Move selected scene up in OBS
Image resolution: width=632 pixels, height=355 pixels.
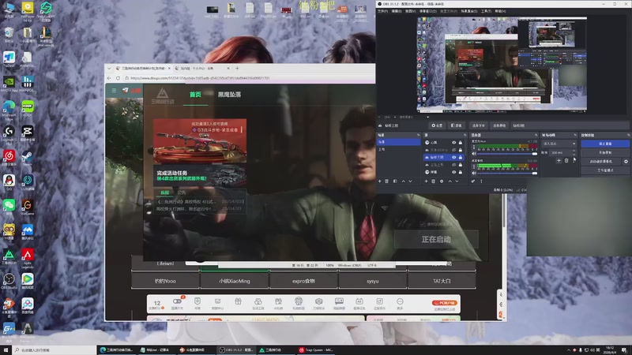(403, 181)
